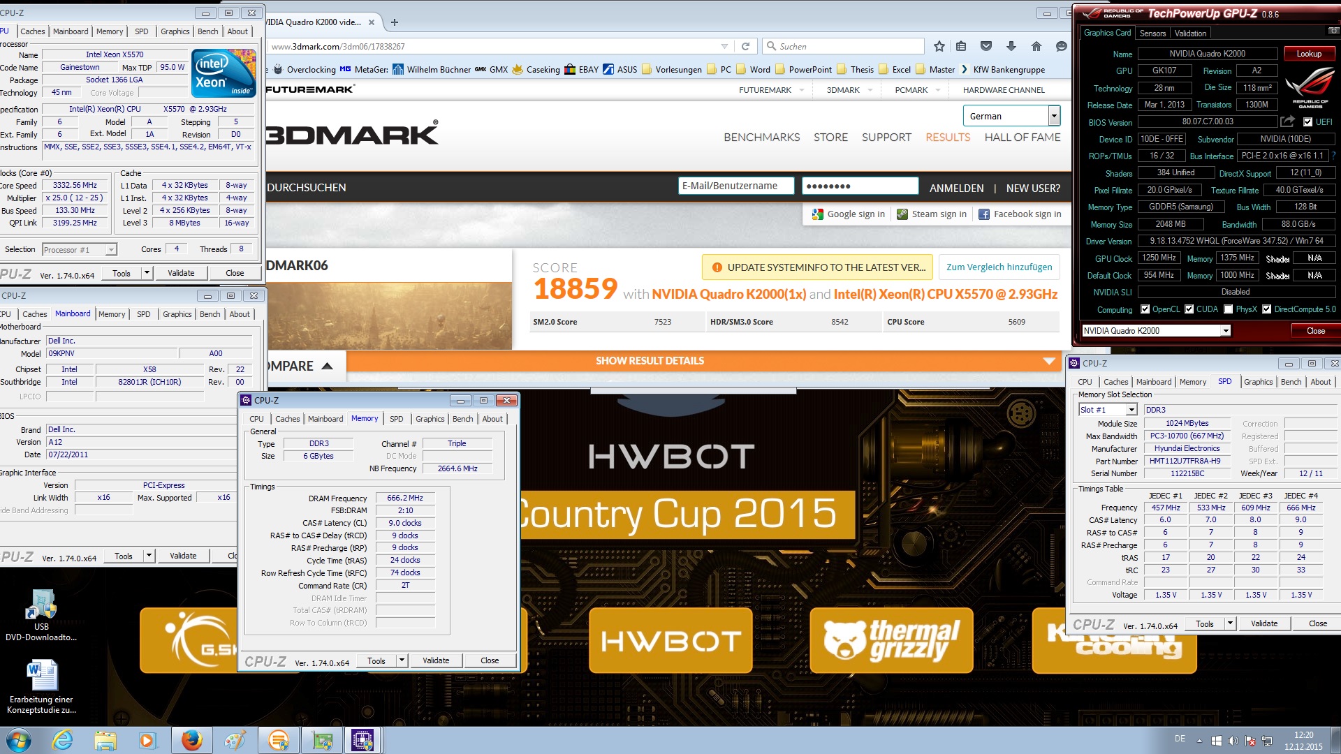Open the Firefox downloads arrow icon

coord(1011,46)
